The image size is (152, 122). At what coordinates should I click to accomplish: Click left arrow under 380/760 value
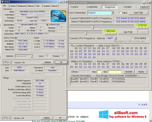pos(107,34)
